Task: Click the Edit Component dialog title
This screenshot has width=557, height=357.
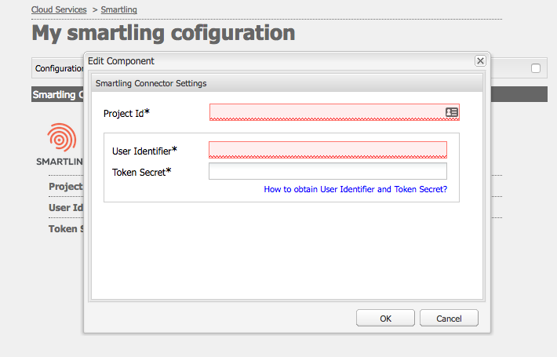Action: click(x=121, y=61)
